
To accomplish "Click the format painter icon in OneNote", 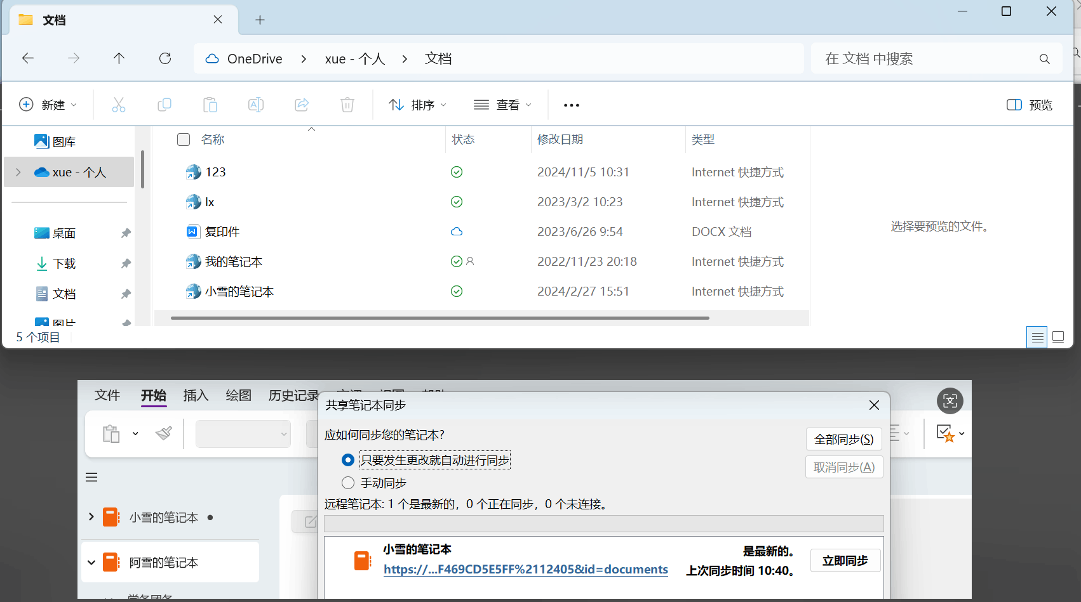I will pyautogui.click(x=164, y=433).
